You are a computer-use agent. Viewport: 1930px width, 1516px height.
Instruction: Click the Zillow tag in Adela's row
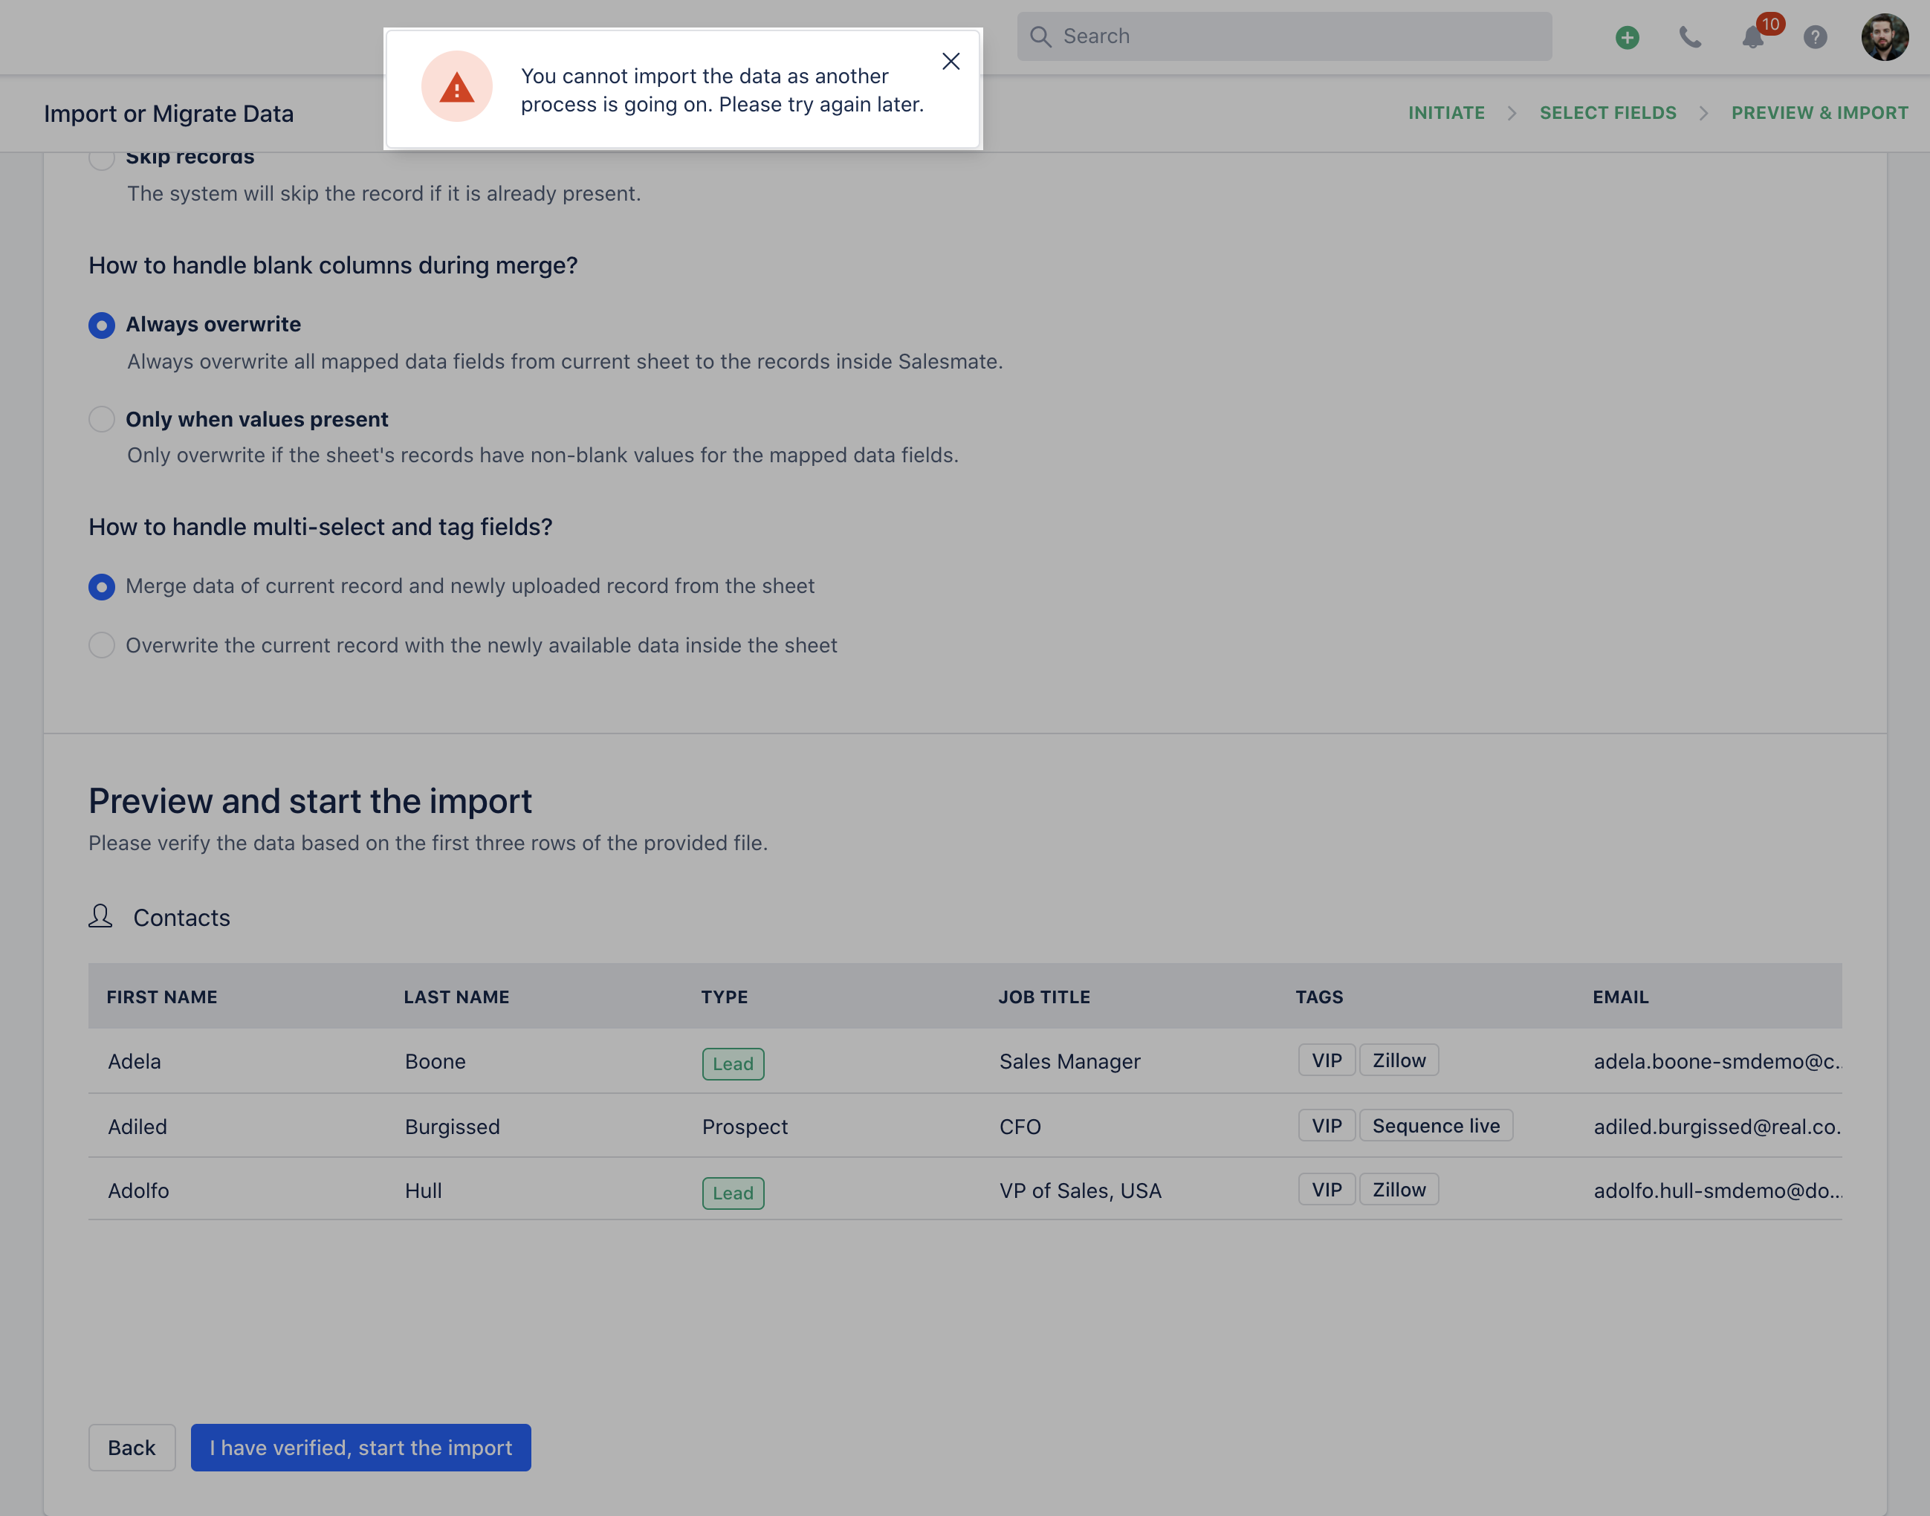pos(1399,1060)
